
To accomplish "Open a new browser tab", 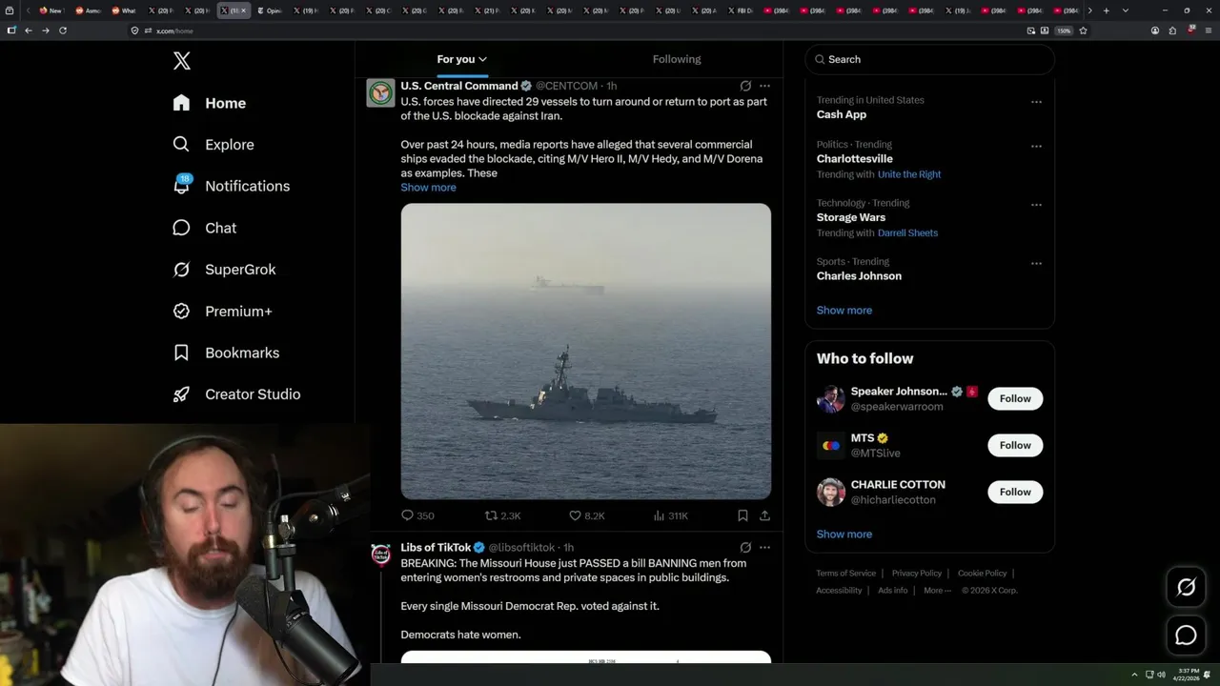I will click(x=1106, y=10).
